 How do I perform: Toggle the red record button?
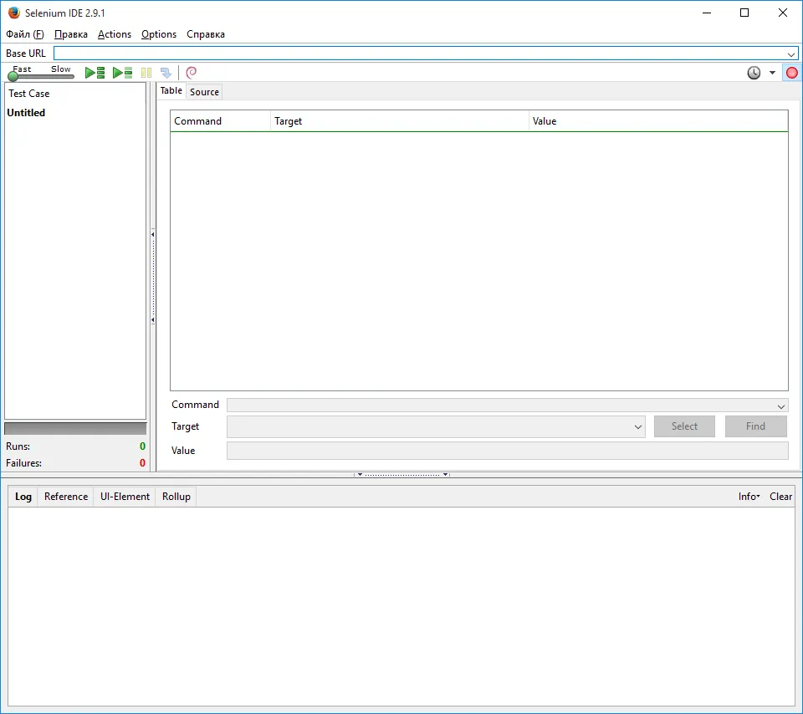point(792,73)
